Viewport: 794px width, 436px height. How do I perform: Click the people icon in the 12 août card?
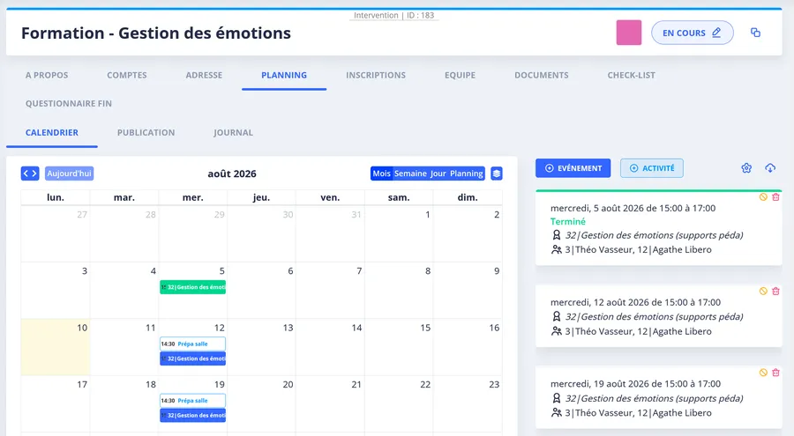(x=557, y=331)
